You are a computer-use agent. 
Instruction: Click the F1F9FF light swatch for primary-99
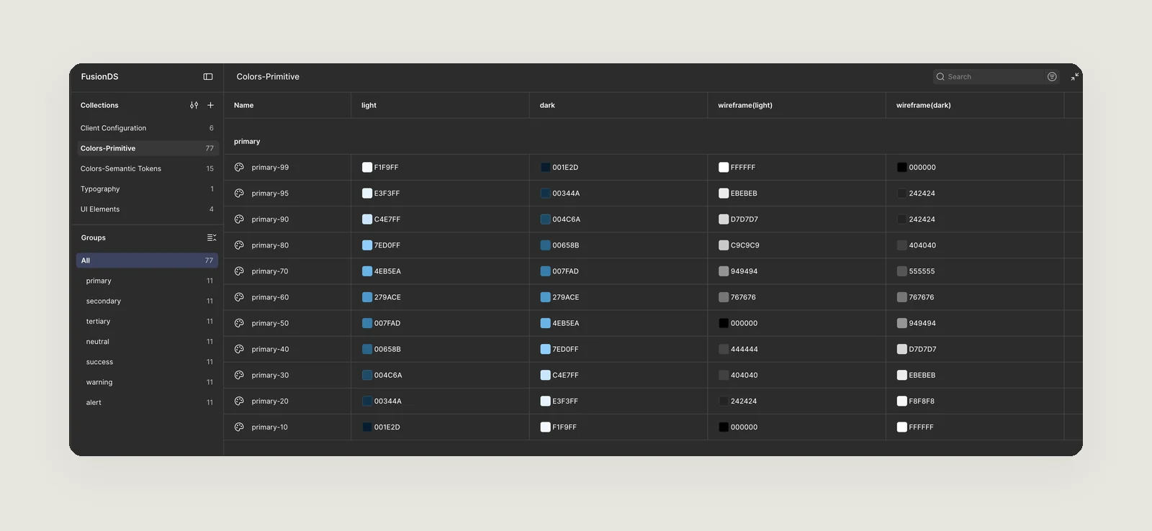367,168
